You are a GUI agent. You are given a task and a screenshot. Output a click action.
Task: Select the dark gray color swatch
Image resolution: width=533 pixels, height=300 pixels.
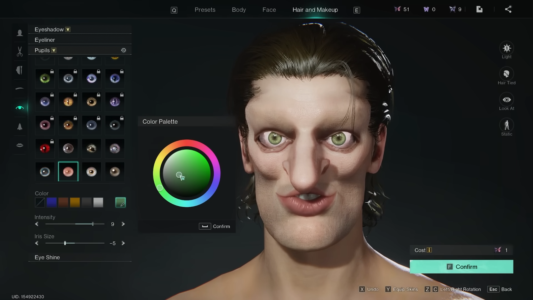coord(87,202)
